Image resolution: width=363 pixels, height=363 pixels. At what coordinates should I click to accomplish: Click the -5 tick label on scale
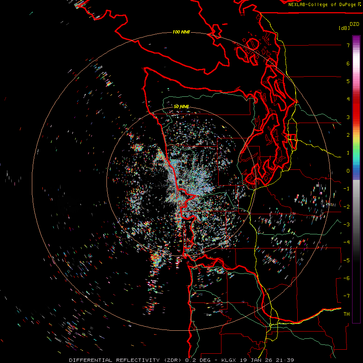(x=346, y=260)
